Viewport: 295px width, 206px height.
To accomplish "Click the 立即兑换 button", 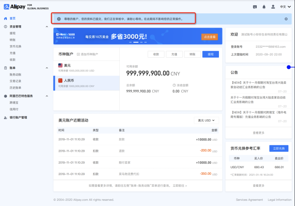I will (279, 149).
